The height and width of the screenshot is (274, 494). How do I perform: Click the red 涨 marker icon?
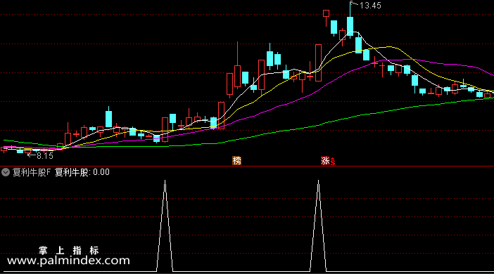click(x=325, y=160)
